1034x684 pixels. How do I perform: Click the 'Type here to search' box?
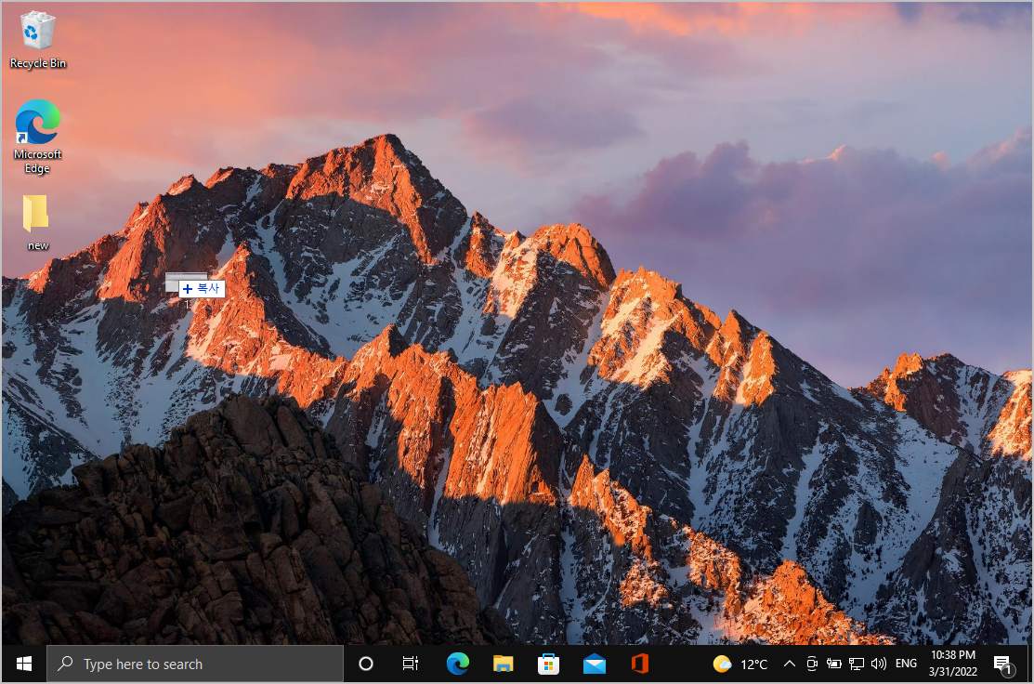tap(195, 664)
